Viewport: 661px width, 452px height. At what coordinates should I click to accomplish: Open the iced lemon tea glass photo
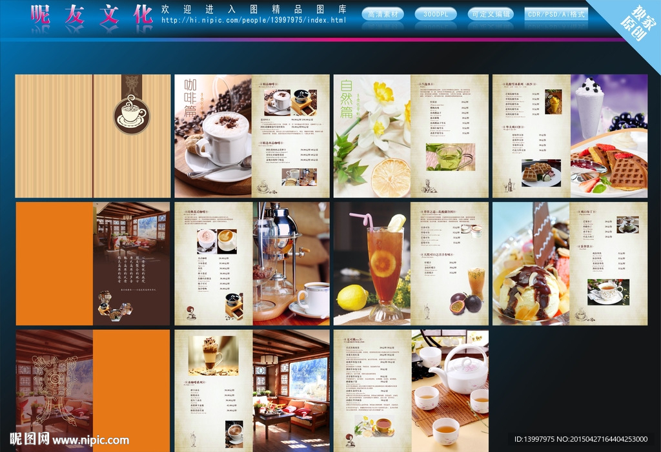pyautogui.click(x=372, y=263)
